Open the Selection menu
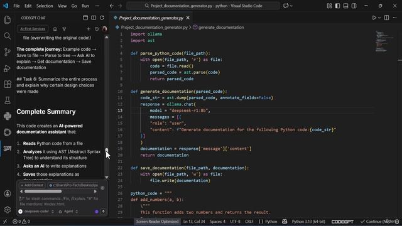The width and height of the screenshot is (402, 226). click(x=45, y=6)
